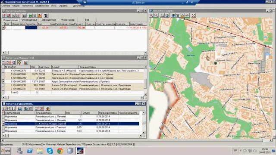Click the Начало доставки column header
The width and height of the screenshot is (276, 155).
108,113
